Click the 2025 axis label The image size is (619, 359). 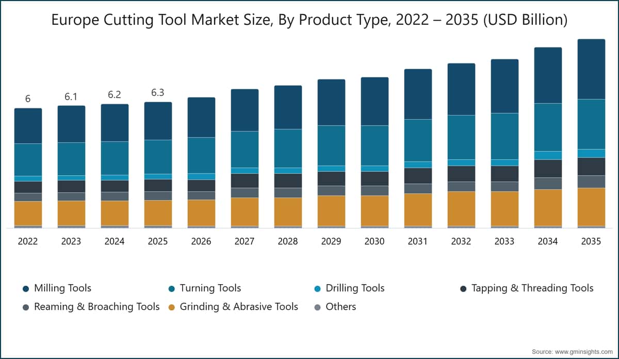[x=158, y=241]
